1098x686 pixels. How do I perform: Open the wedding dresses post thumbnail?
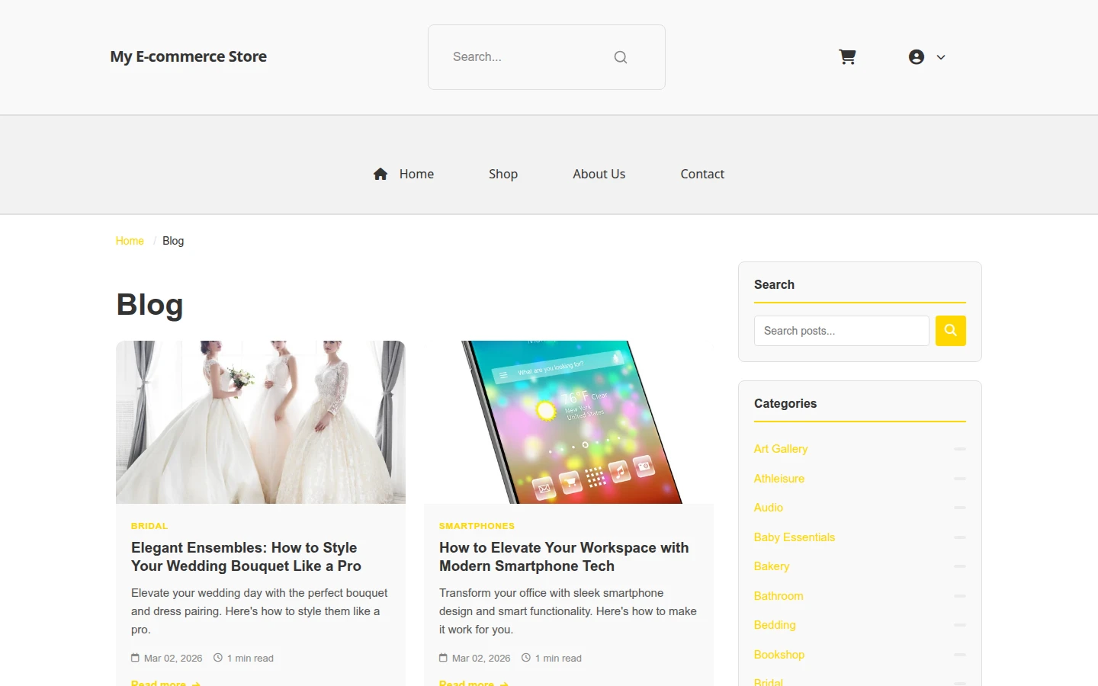[x=261, y=422]
